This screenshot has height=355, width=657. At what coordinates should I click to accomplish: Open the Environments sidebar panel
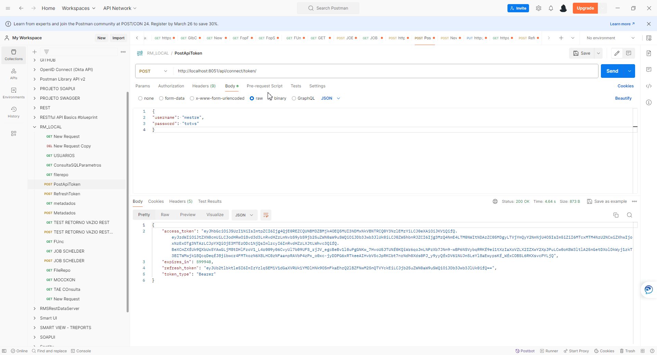coord(14,93)
